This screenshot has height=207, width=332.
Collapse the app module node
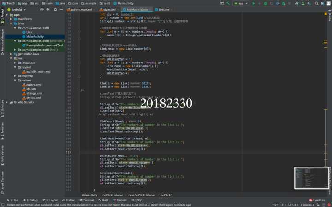click(x=7, y=15)
